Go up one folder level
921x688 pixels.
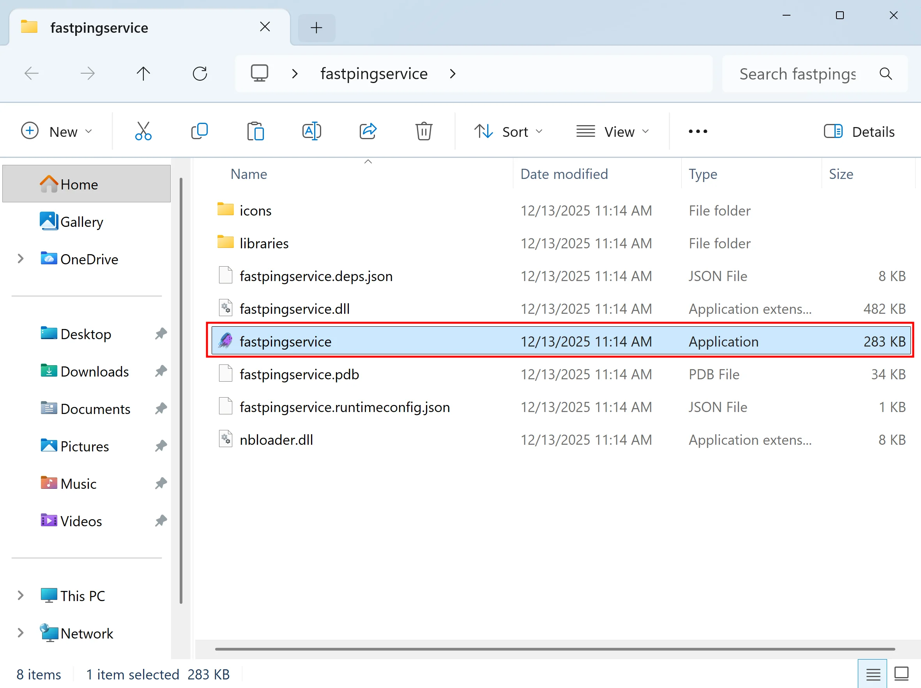[x=143, y=74]
